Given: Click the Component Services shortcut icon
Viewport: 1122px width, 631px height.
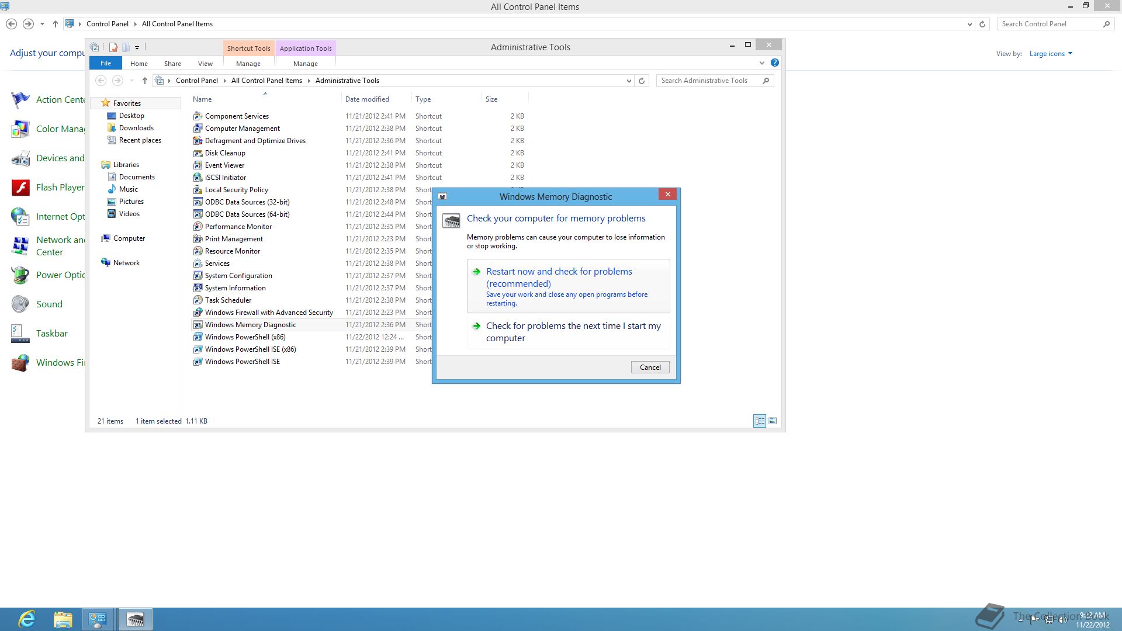Looking at the screenshot, I should pyautogui.click(x=198, y=116).
